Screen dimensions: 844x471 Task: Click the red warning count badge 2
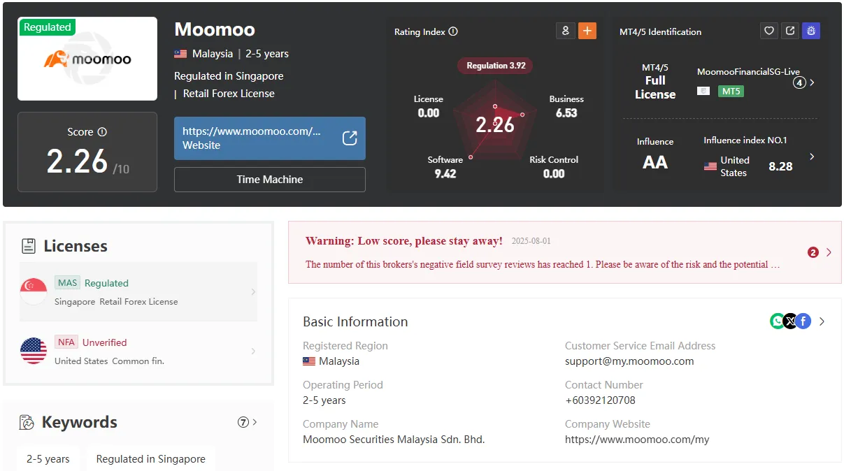(813, 252)
